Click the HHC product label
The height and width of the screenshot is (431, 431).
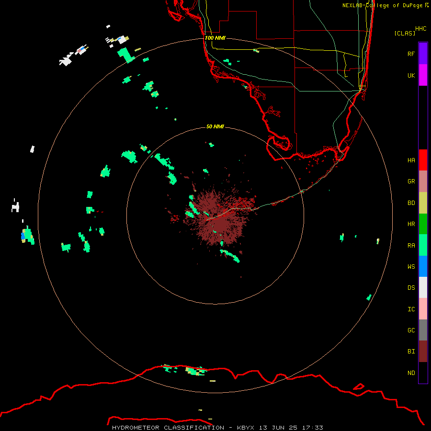(420, 29)
